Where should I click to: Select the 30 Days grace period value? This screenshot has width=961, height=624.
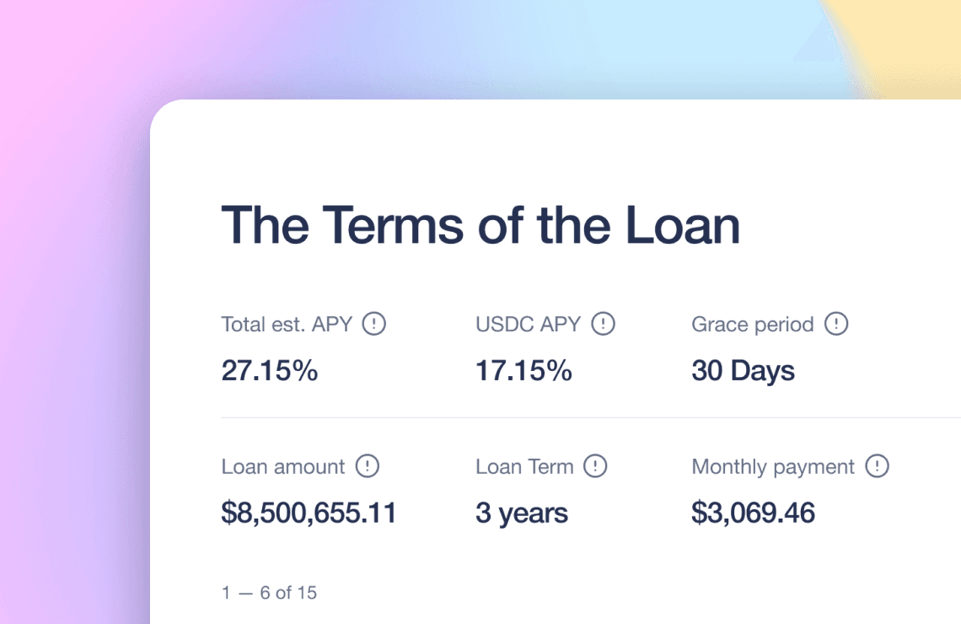tap(743, 372)
